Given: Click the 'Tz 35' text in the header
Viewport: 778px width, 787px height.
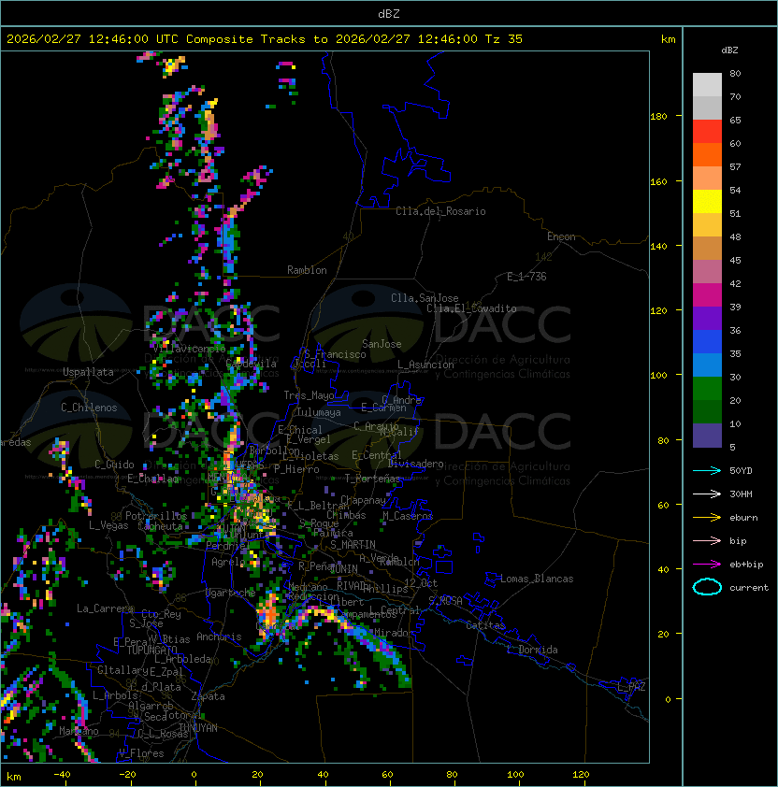Looking at the screenshot, I should (504, 39).
